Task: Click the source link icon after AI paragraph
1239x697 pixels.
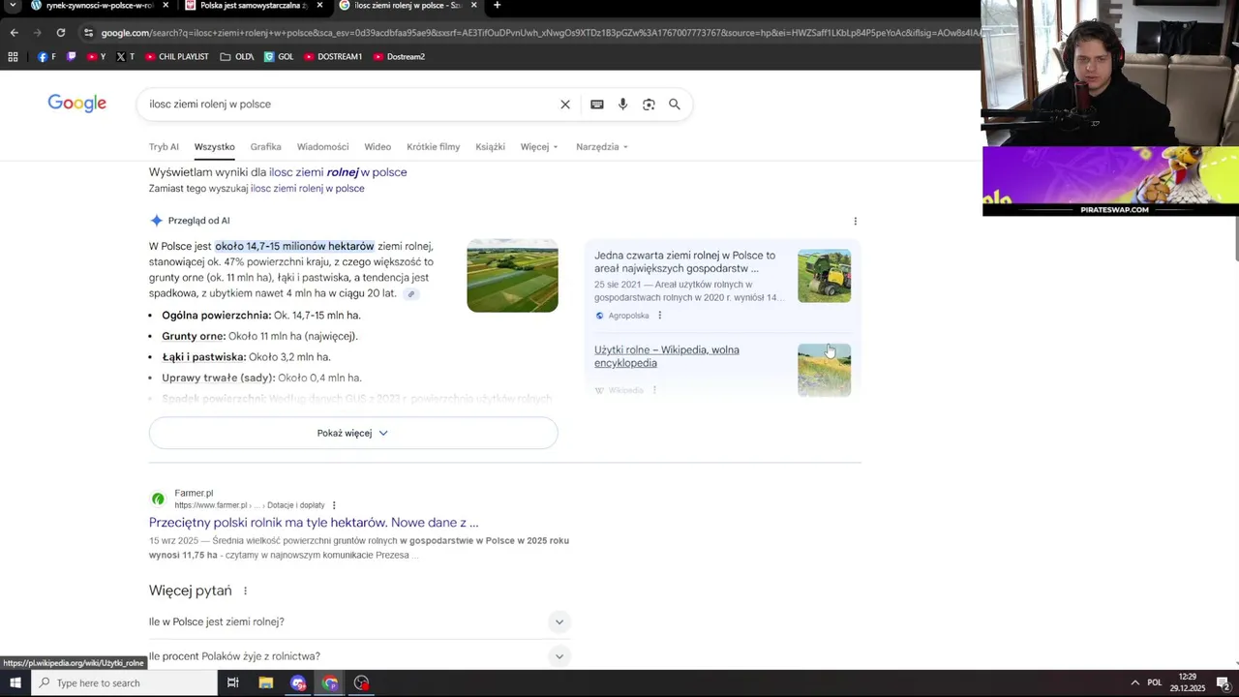Action: 410,294
